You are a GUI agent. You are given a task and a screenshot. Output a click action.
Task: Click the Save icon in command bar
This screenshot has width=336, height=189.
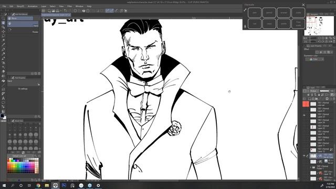57,10
